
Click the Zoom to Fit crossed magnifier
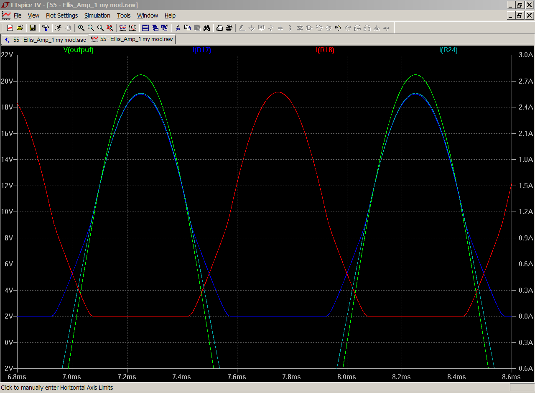pyautogui.click(x=110, y=28)
